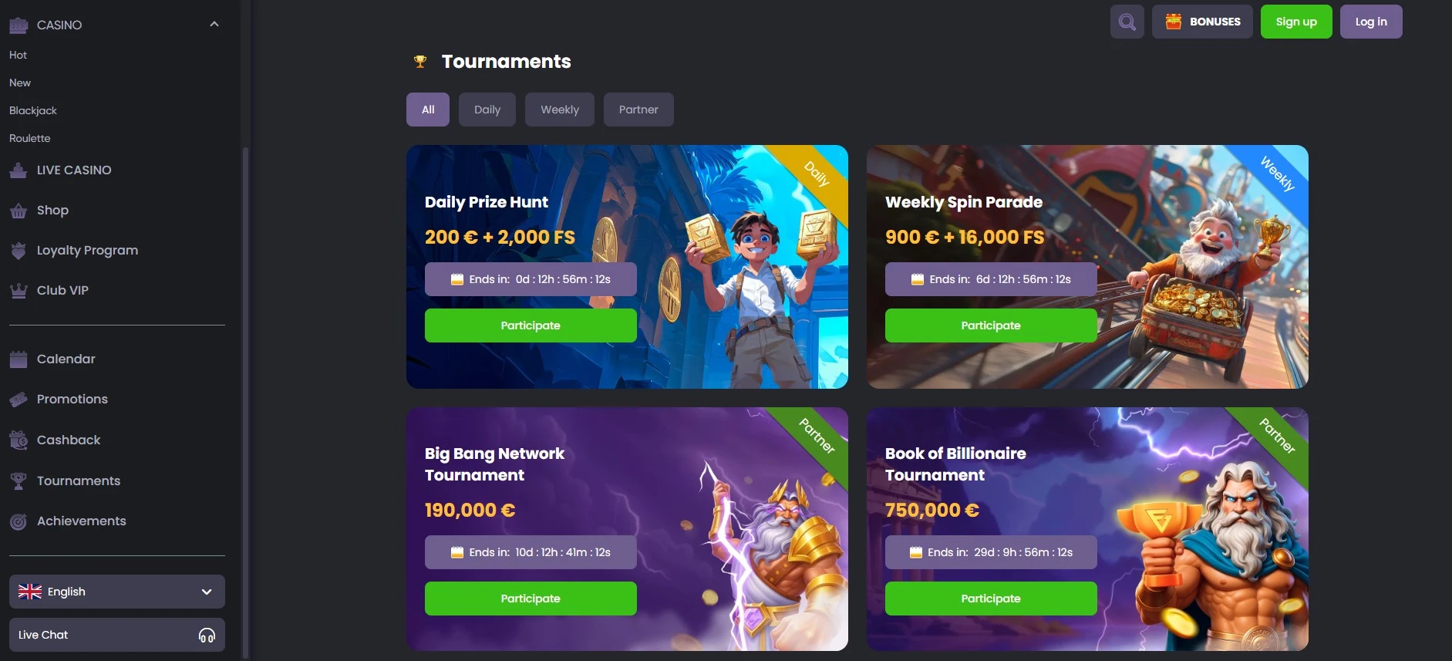
Task: Select the Club VIP crown icon
Action: (19, 291)
